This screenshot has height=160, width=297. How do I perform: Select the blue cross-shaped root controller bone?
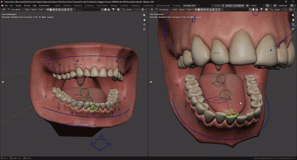(x=101, y=143)
